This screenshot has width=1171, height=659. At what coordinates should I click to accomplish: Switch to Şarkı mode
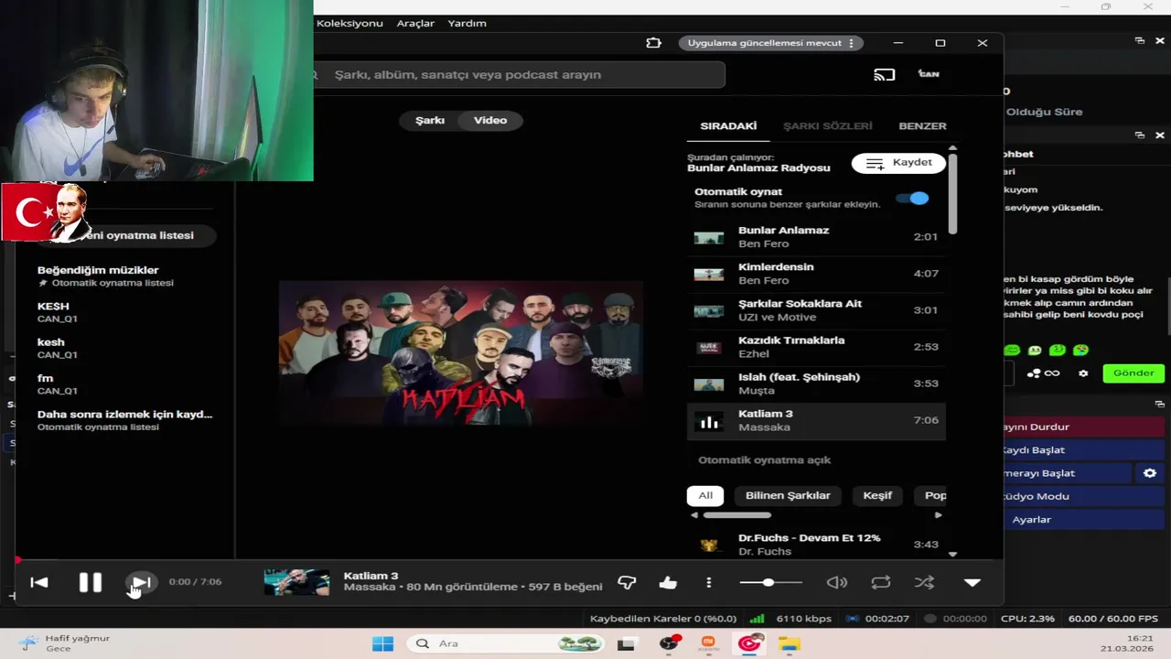pos(430,120)
